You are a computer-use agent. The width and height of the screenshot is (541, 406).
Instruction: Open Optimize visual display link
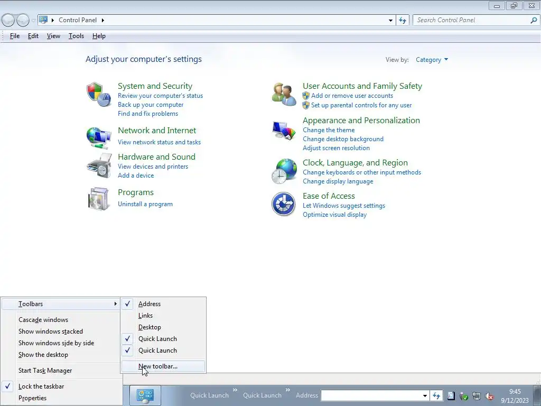pos(334,215)
